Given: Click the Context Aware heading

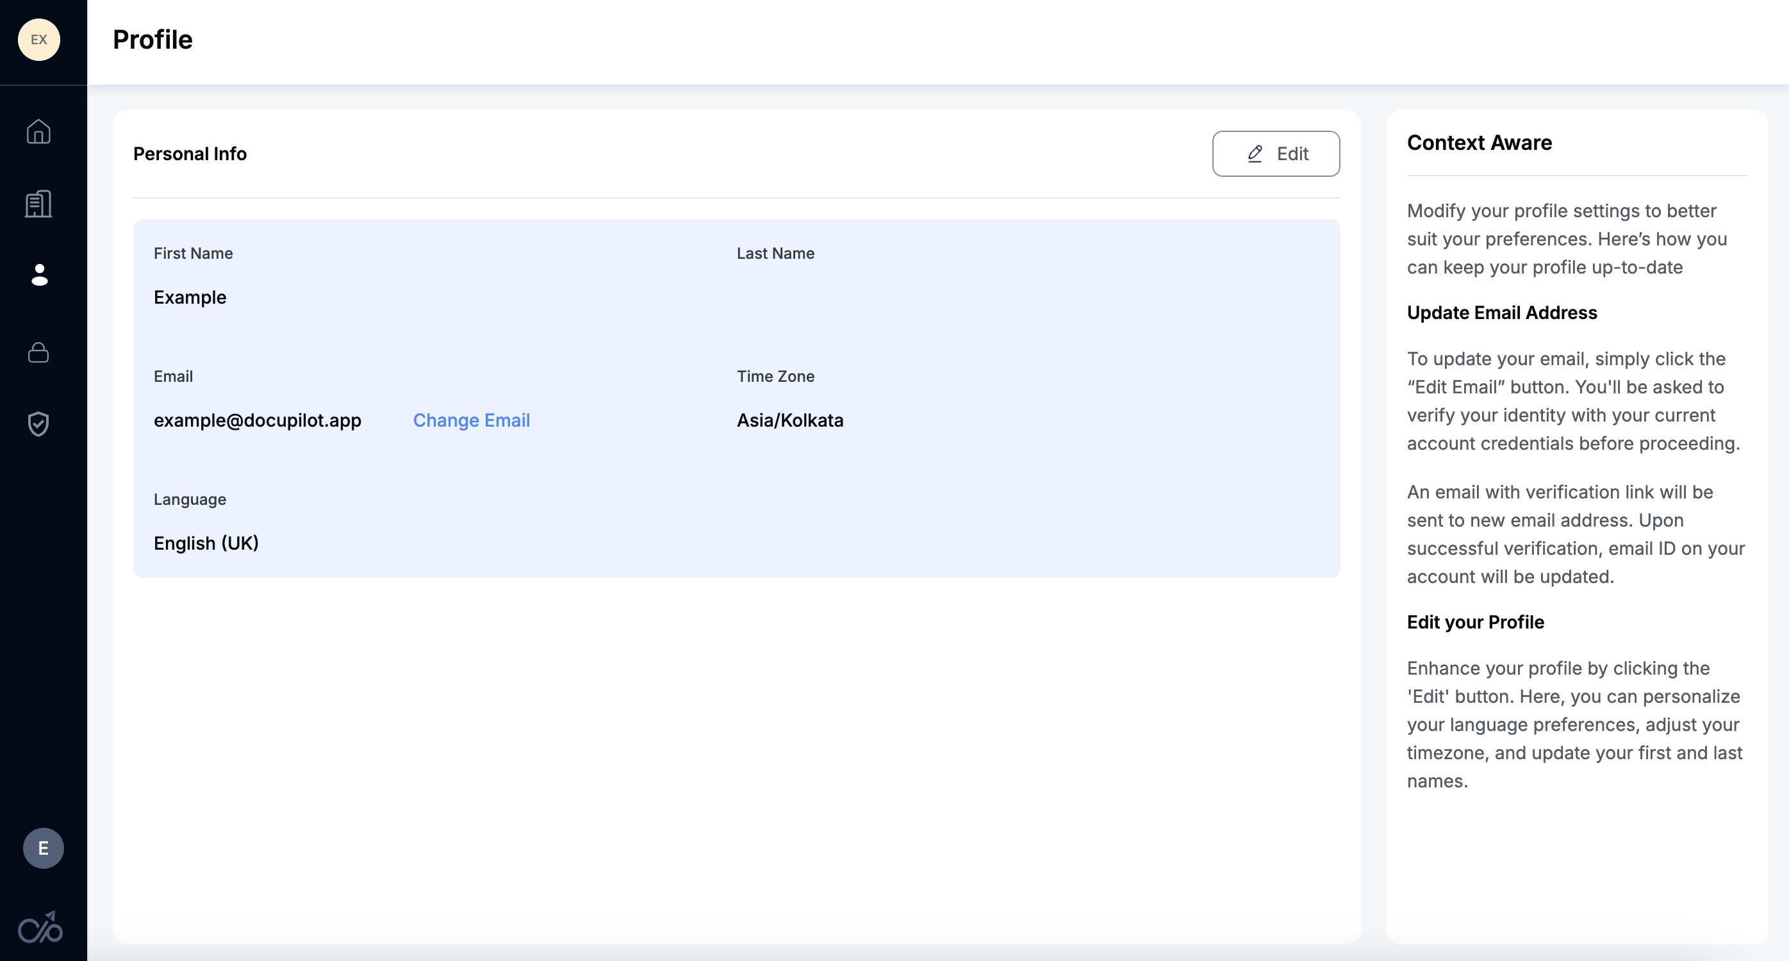Looking at the screenshot, I should coord(1480,142).
